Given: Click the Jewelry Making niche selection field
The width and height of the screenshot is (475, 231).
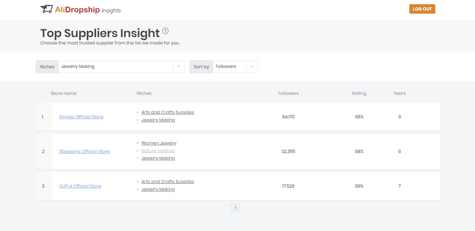Looking at the screenshot, I should point(116,66).
